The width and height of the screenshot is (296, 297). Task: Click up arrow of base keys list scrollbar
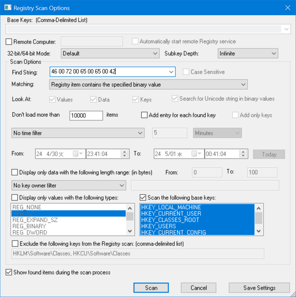[259, 208]
